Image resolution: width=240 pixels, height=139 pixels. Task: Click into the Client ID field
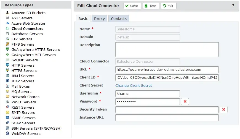[x=167, y=78]
